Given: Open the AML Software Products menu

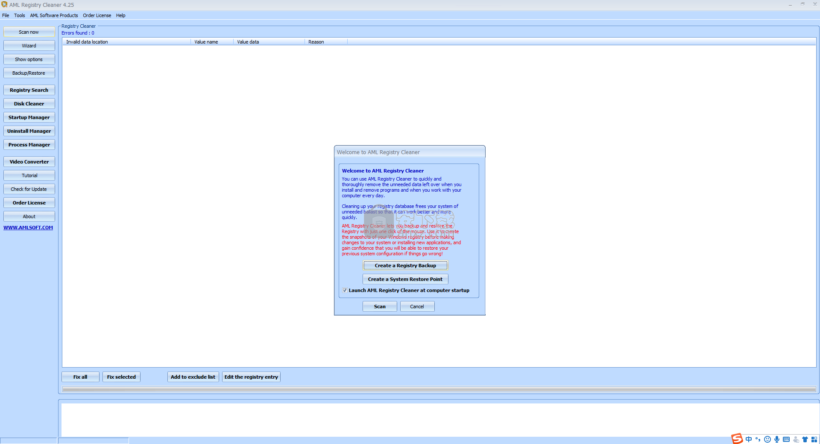Looking at the screenshot, I should [54, 15].
